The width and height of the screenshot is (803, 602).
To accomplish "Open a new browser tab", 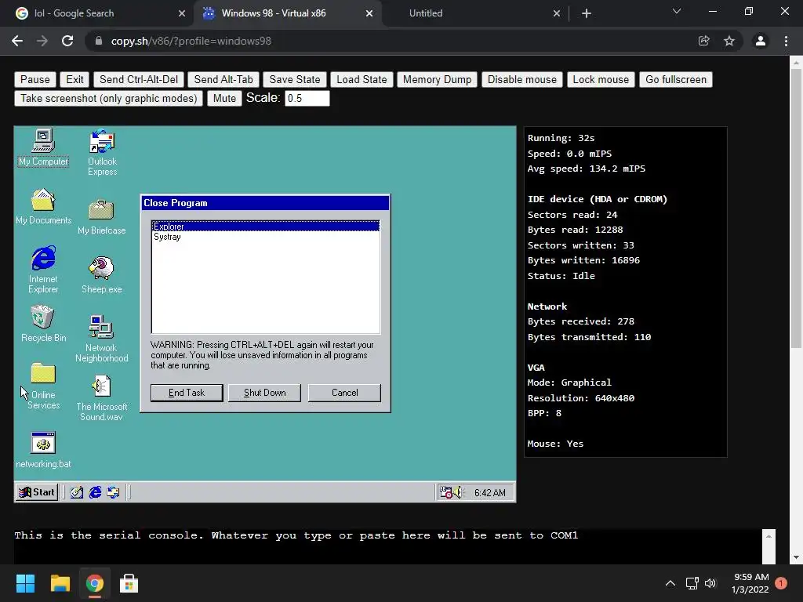I will pyautogui.click(x=587, y=13).
